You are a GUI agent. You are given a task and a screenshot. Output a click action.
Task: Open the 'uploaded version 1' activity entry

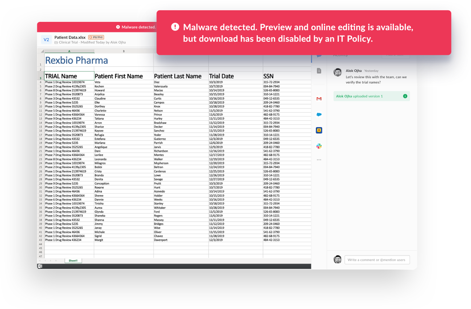coord(372,96)
